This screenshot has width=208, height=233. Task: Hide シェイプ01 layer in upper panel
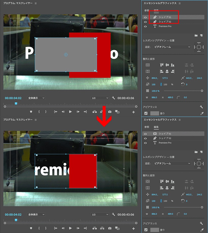145,17
